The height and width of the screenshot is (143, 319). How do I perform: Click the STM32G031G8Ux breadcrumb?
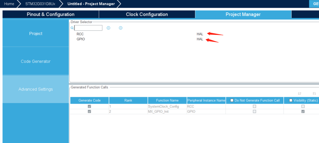40,4
